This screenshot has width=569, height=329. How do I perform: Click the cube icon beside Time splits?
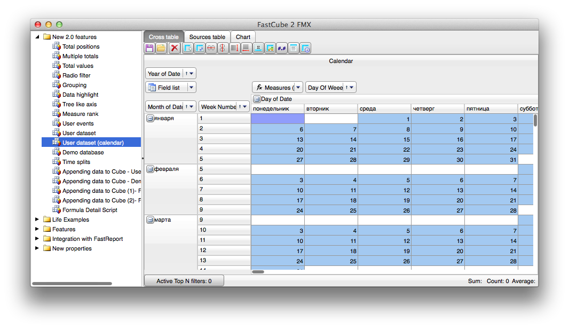tap(56, 162)
